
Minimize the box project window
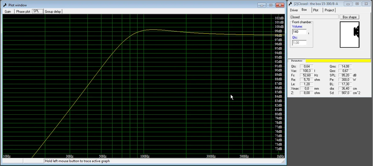(348, 3)
